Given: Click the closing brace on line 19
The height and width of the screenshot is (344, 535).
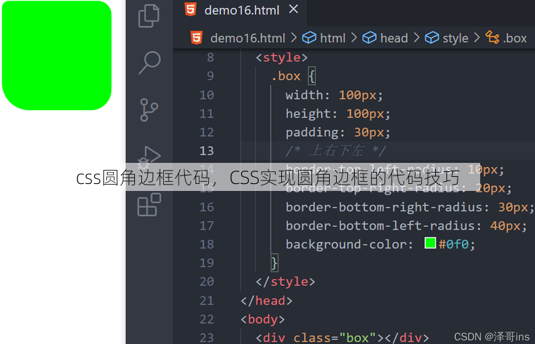Looking at the screenshot, I should (x=274, y=263).
